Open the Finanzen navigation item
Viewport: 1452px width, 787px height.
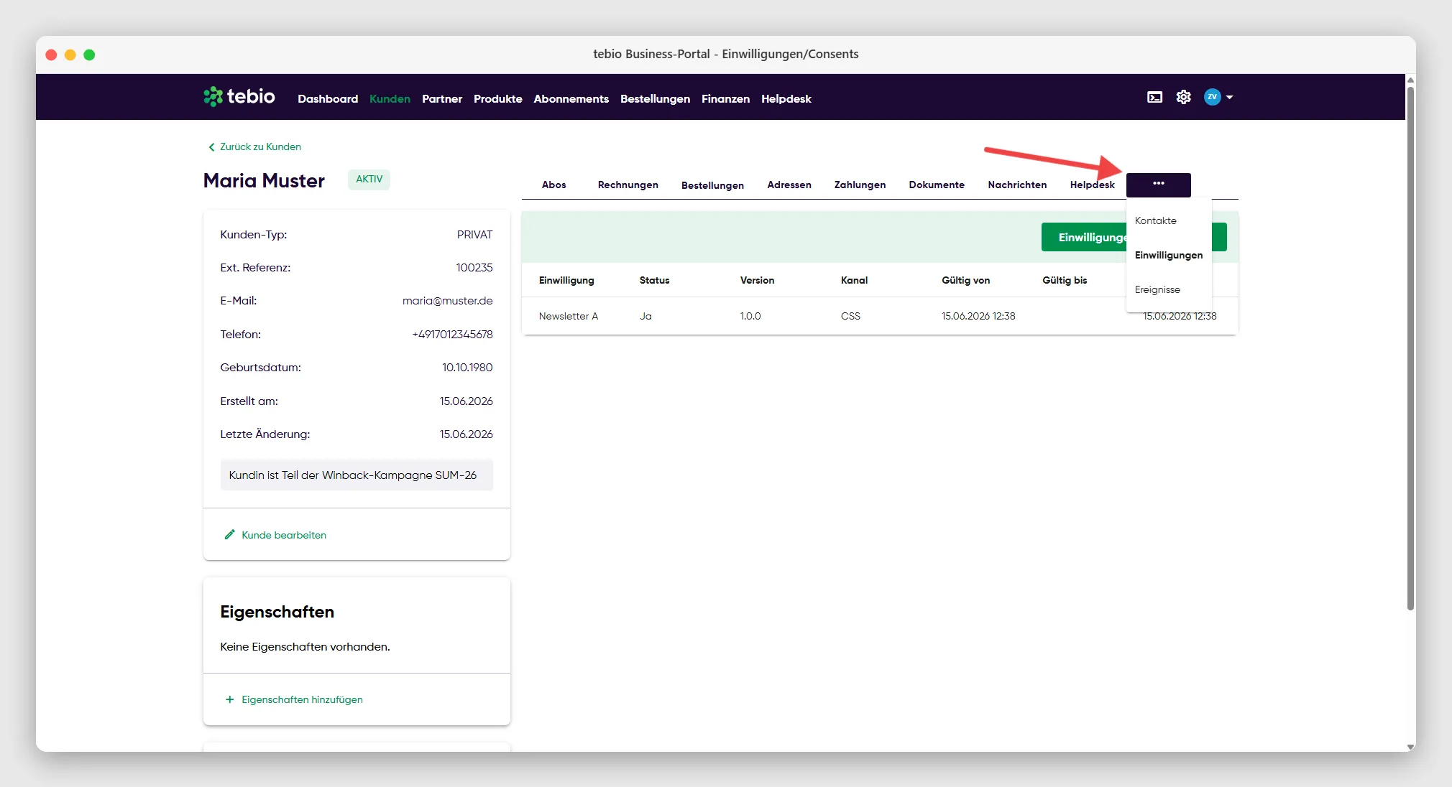pos(725,99)
